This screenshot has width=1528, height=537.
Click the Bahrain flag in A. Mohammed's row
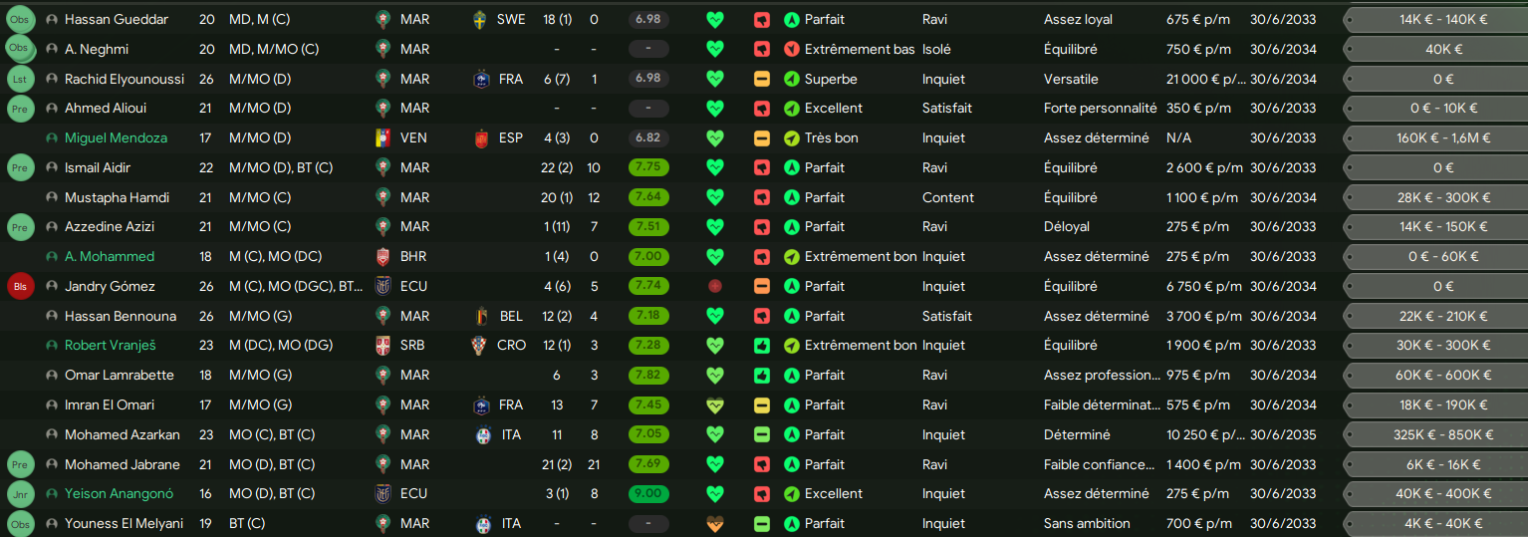tap(383, 257)
